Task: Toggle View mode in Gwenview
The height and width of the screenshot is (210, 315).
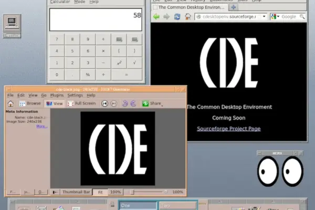Action: click(55, 103)
